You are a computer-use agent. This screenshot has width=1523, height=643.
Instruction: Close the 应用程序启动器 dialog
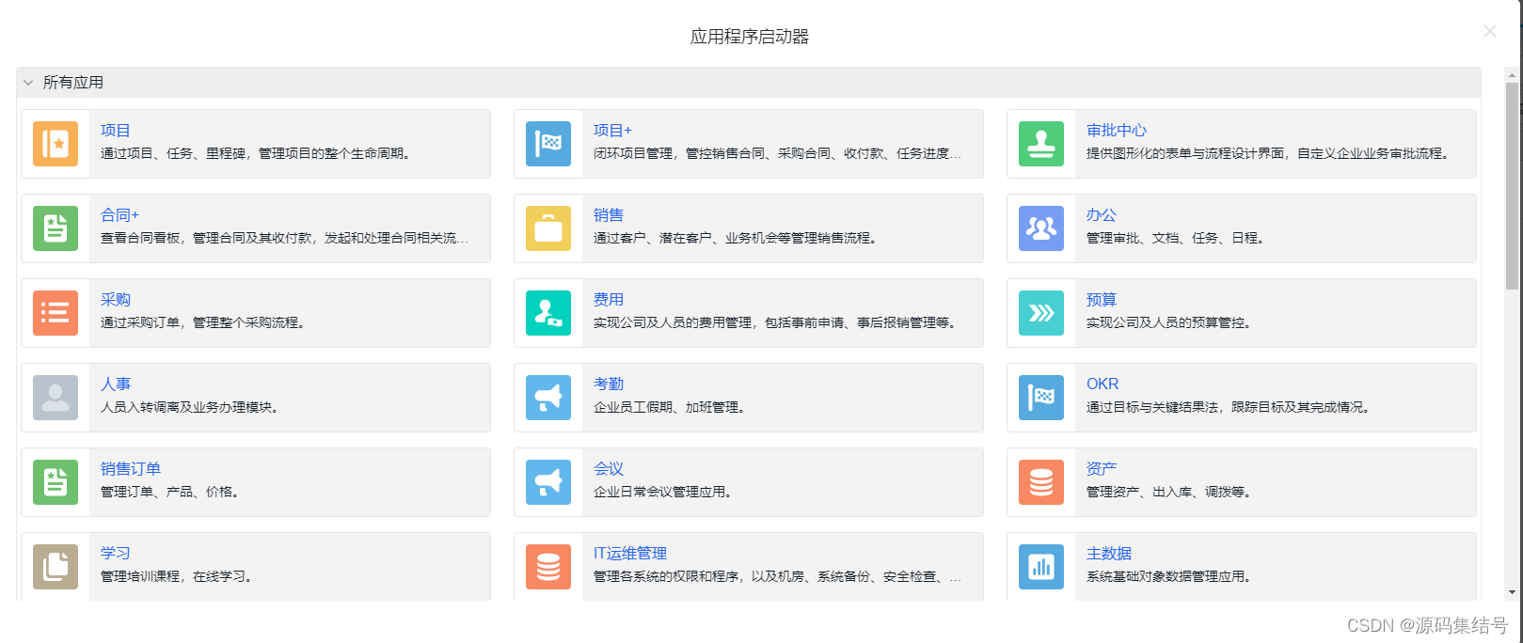1490,31
